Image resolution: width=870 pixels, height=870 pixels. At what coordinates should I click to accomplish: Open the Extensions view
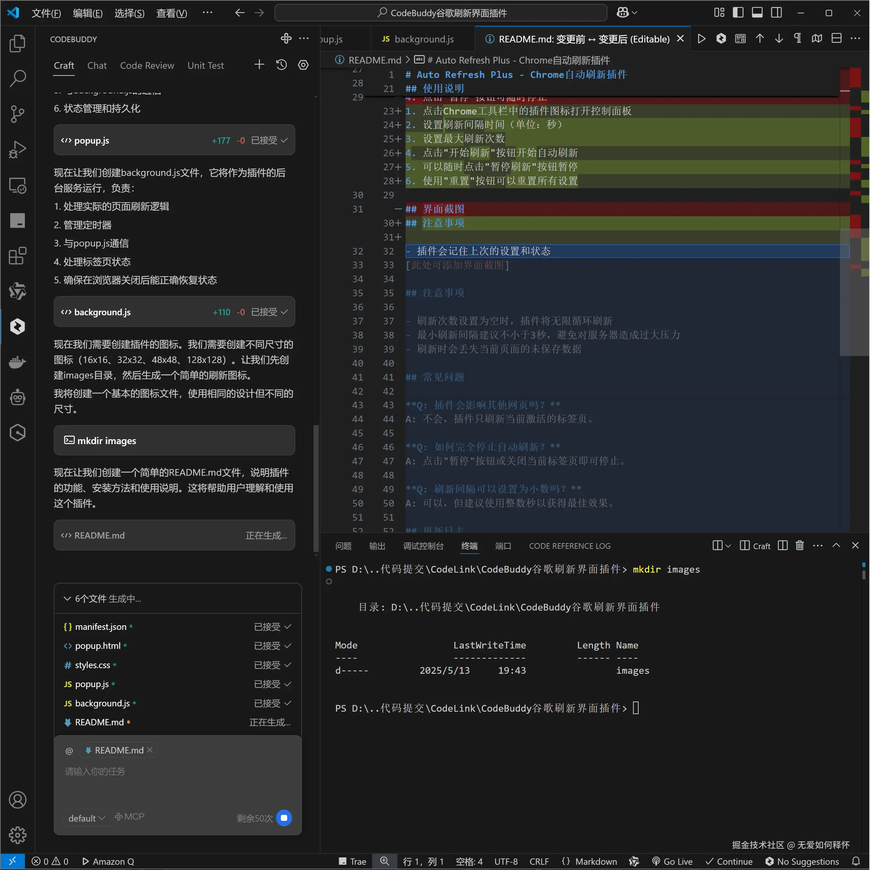pyautogui.click(x=18, y=256)
